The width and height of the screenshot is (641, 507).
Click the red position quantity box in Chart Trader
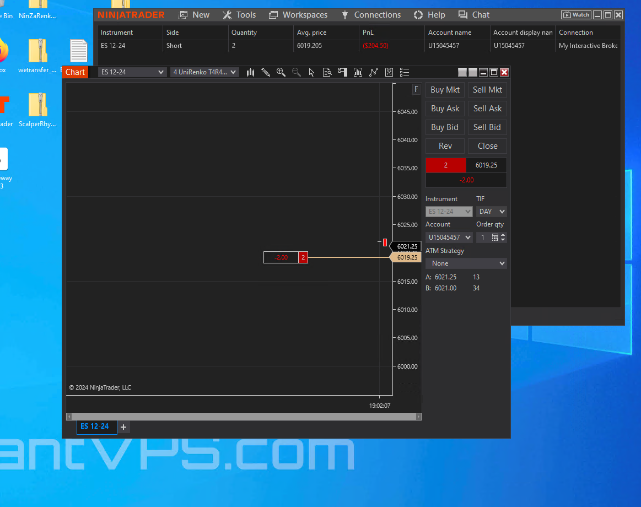coord(445,165)
